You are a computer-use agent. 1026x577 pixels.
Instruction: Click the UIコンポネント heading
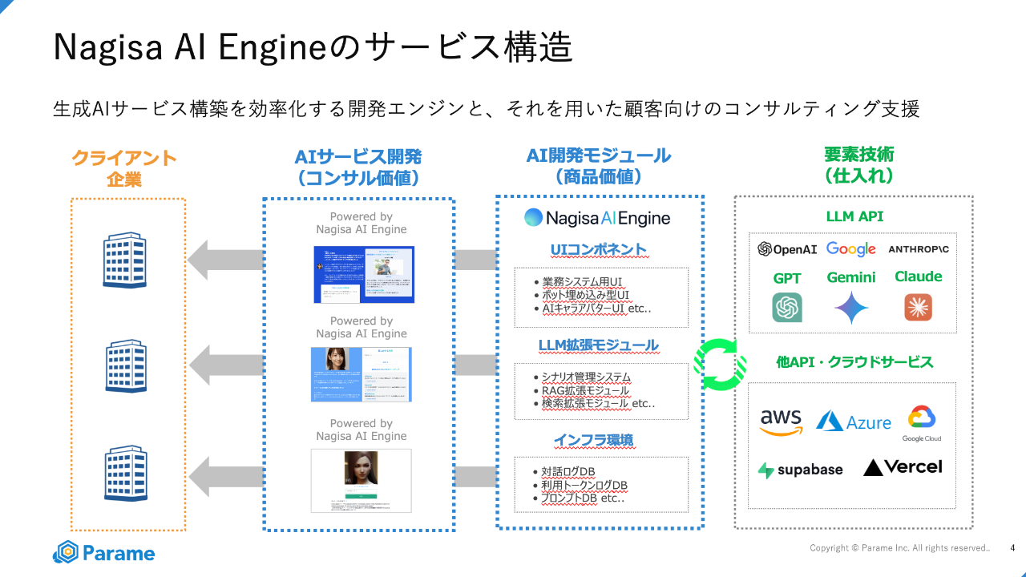point(598,249)
